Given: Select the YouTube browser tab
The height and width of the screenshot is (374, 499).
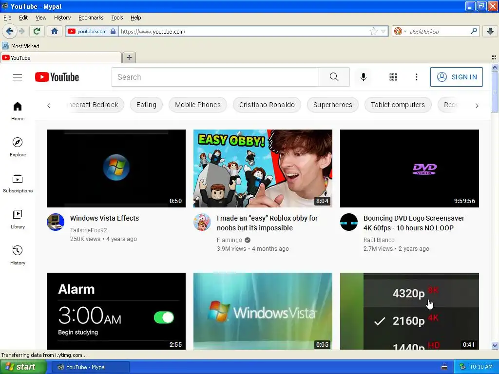Looking at the screenshot, I should [x=61, y=57].
